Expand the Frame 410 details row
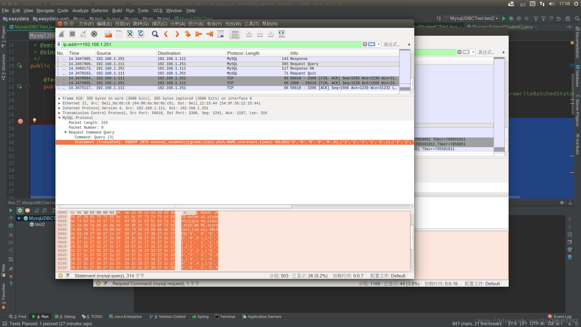 point(59,98)
